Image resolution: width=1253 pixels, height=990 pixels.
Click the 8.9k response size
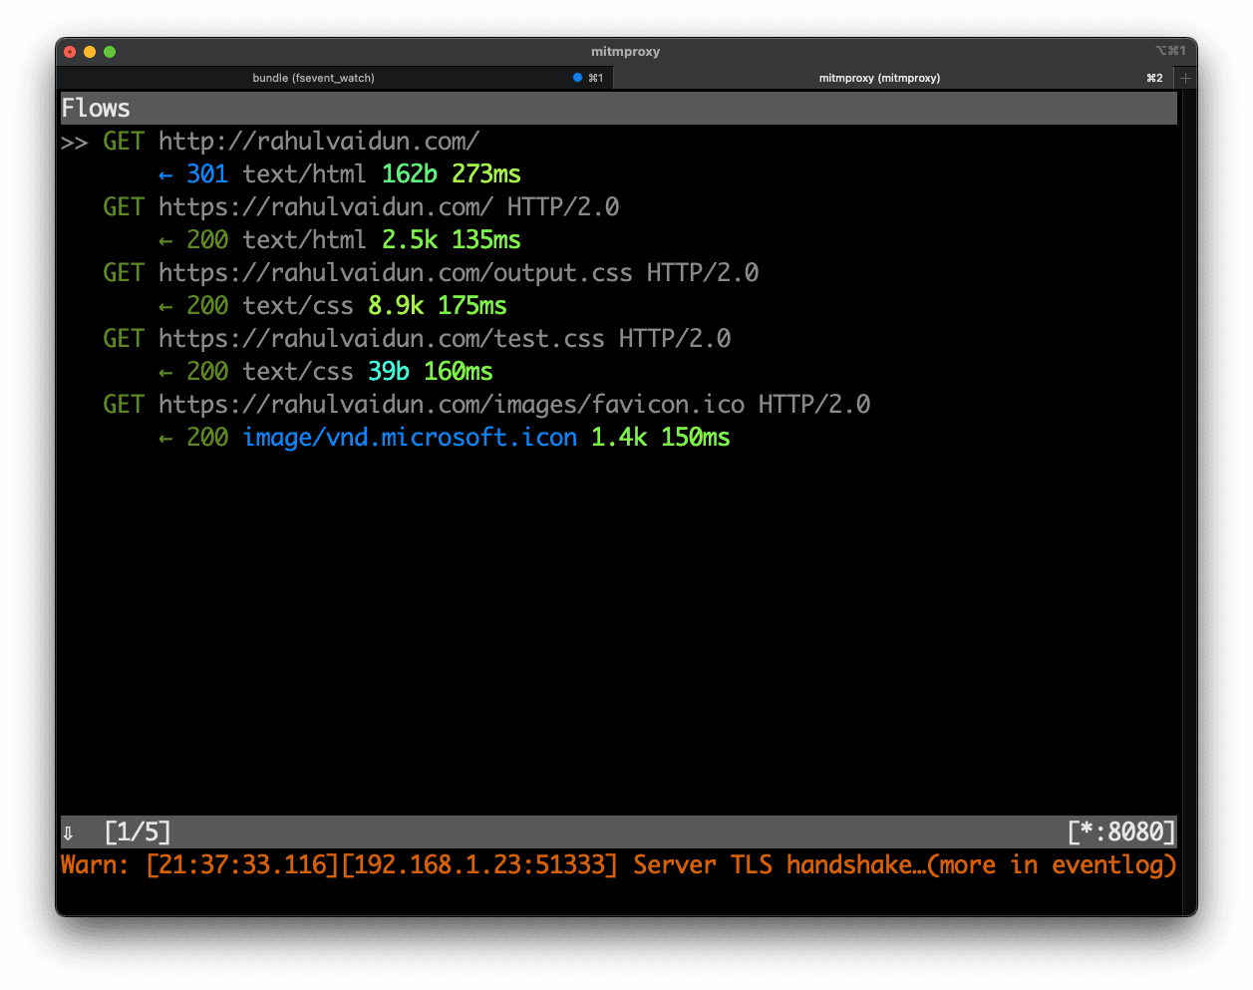(396, 306)
